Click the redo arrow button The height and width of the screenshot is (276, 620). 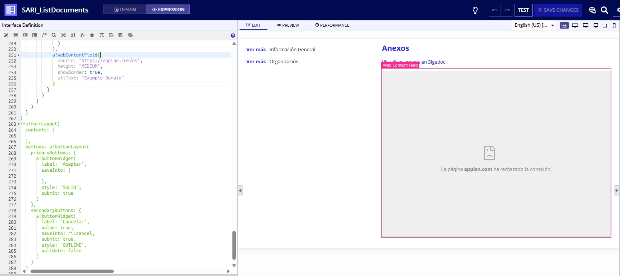[507, 10]
